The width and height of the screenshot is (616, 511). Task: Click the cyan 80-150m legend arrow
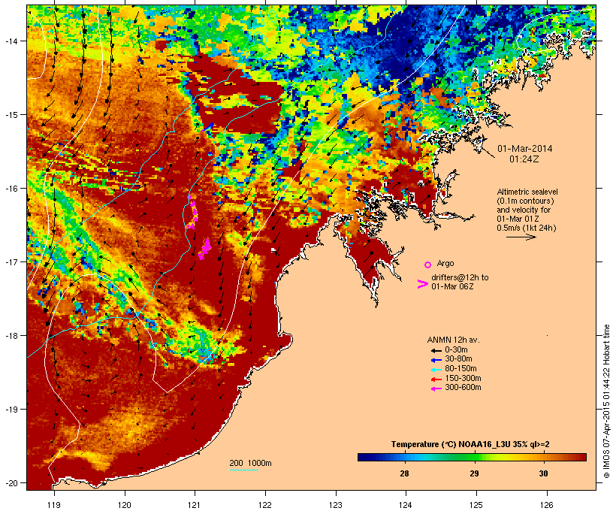(436, 370)
